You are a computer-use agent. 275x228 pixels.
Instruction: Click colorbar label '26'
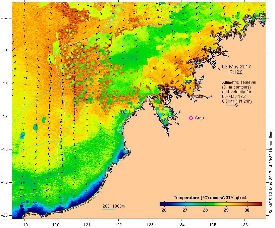coord(164,210)
